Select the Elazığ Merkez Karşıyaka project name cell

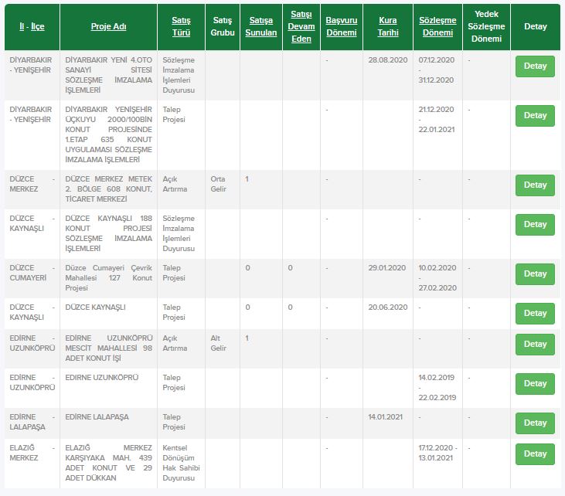tap(108, 464)
